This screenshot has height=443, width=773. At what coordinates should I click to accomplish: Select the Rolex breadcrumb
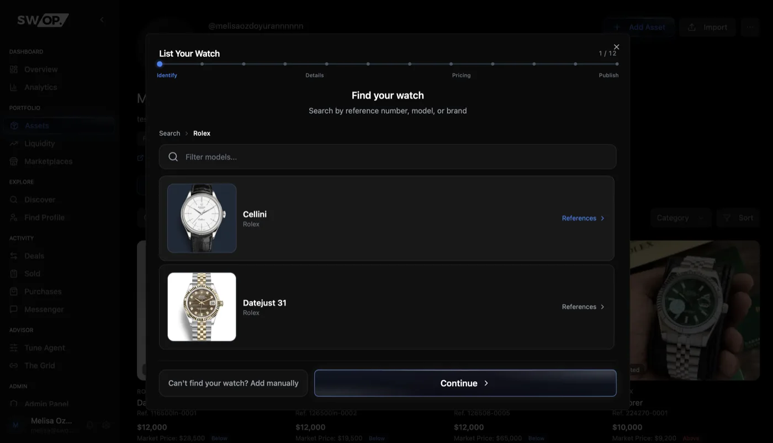202,133
